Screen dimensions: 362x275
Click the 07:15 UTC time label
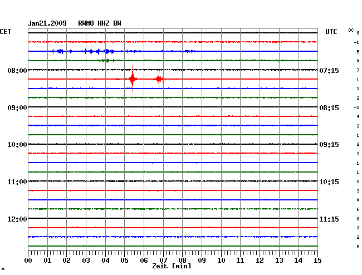coord(329,70)
